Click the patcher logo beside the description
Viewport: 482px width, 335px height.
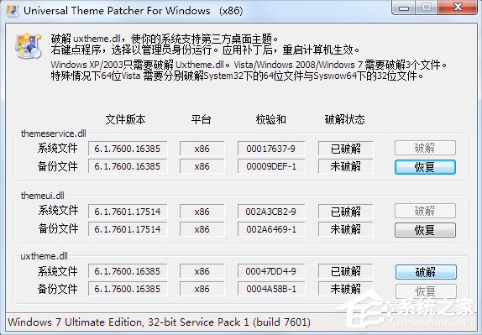pos(29,46)
